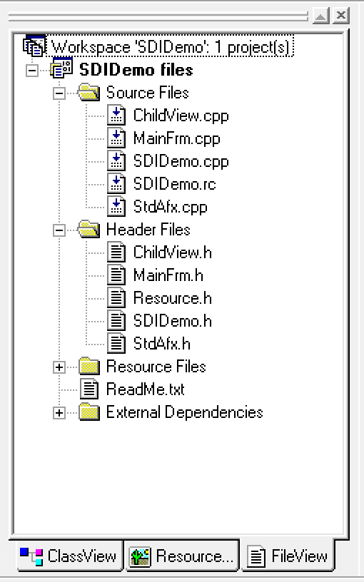
Task: Select the ChildView.cpp source file icon
Action: point(116,115)
